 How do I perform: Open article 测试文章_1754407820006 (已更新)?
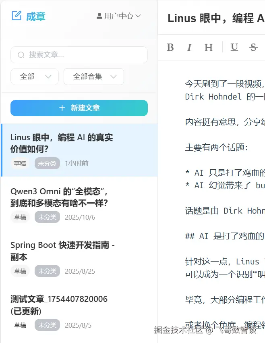[x=79, y=312]
